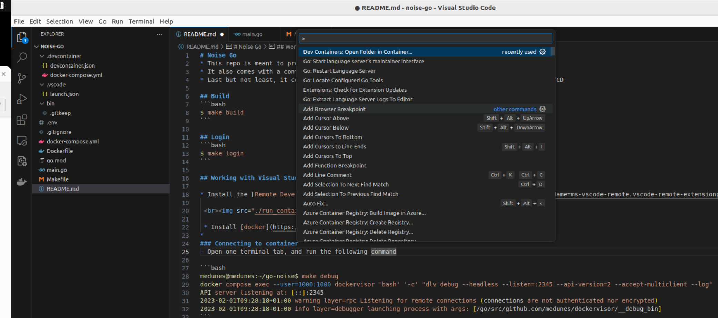The width and height of the screenshot is (718, 318).
Task: Click the '## Build' heading line
Action: [215, 96]
